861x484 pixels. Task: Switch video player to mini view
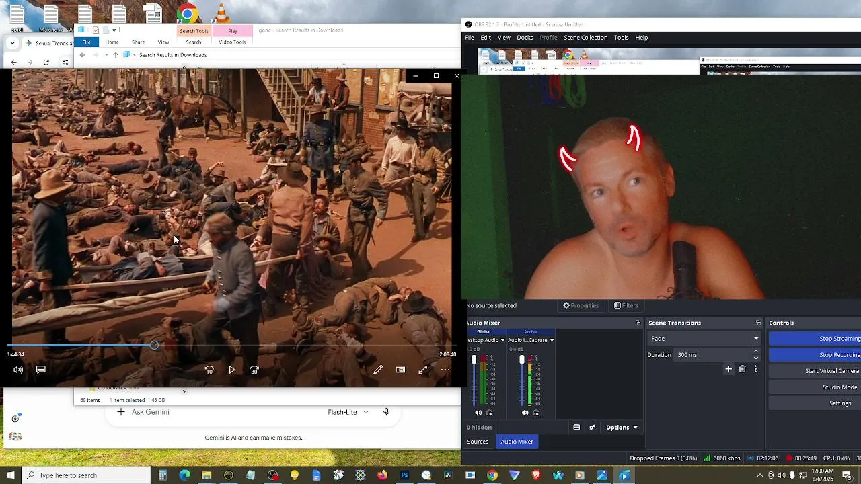point(400,370)
